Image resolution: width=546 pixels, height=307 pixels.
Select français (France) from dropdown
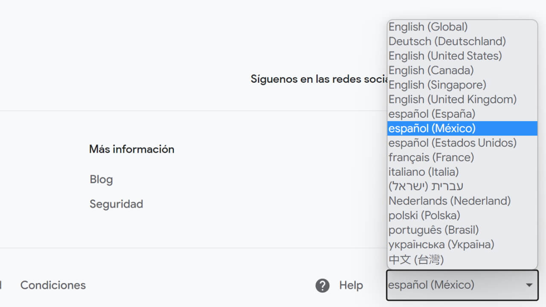(x=431, y=157)
